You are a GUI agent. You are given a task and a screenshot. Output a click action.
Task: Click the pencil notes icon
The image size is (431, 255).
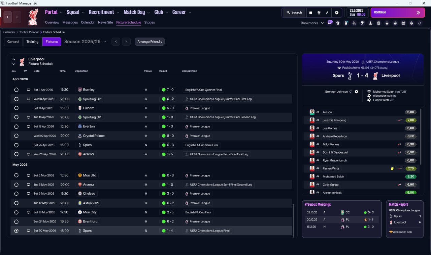pyautogui.click(x=327, y=12)
